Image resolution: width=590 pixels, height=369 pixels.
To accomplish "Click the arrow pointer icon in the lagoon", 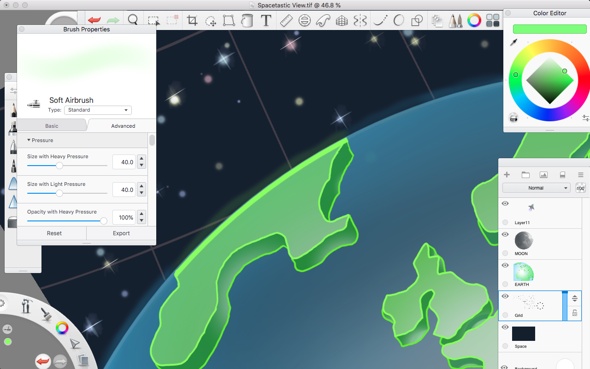I will (x=75, y=344).
